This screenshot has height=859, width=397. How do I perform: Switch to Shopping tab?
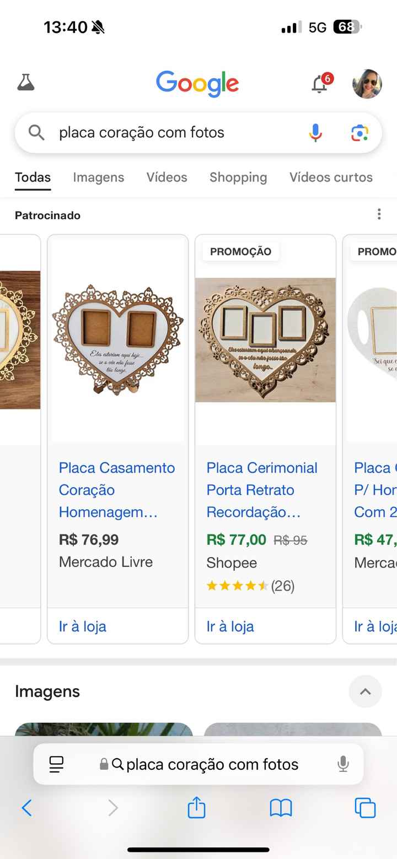(238, 177)
